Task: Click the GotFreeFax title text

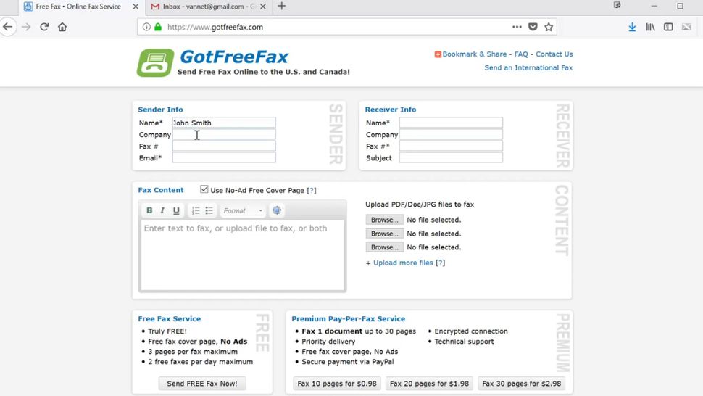Action: click(x=234, y=57)
